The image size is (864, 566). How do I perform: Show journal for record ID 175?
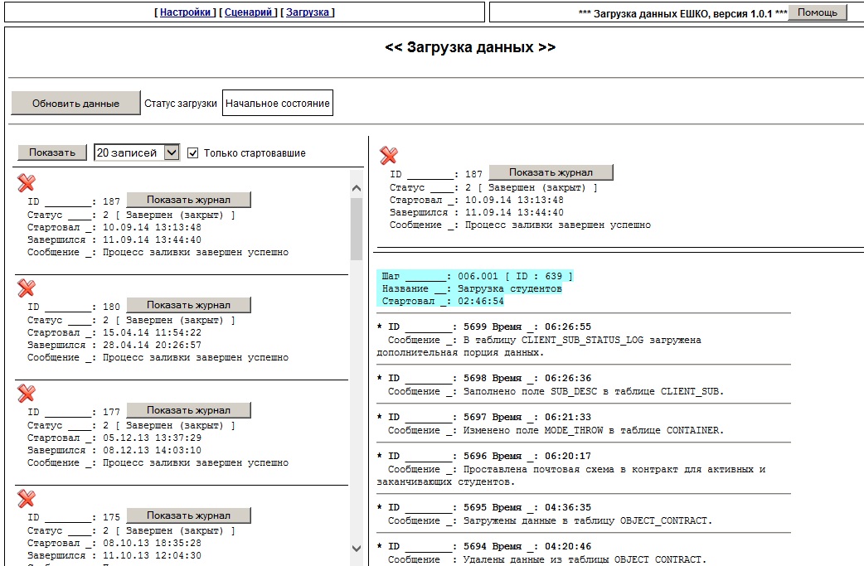click(x=188, y=515)
